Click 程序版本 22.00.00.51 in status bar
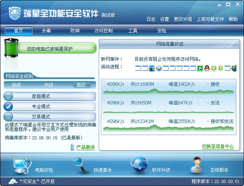 (215, 181)
